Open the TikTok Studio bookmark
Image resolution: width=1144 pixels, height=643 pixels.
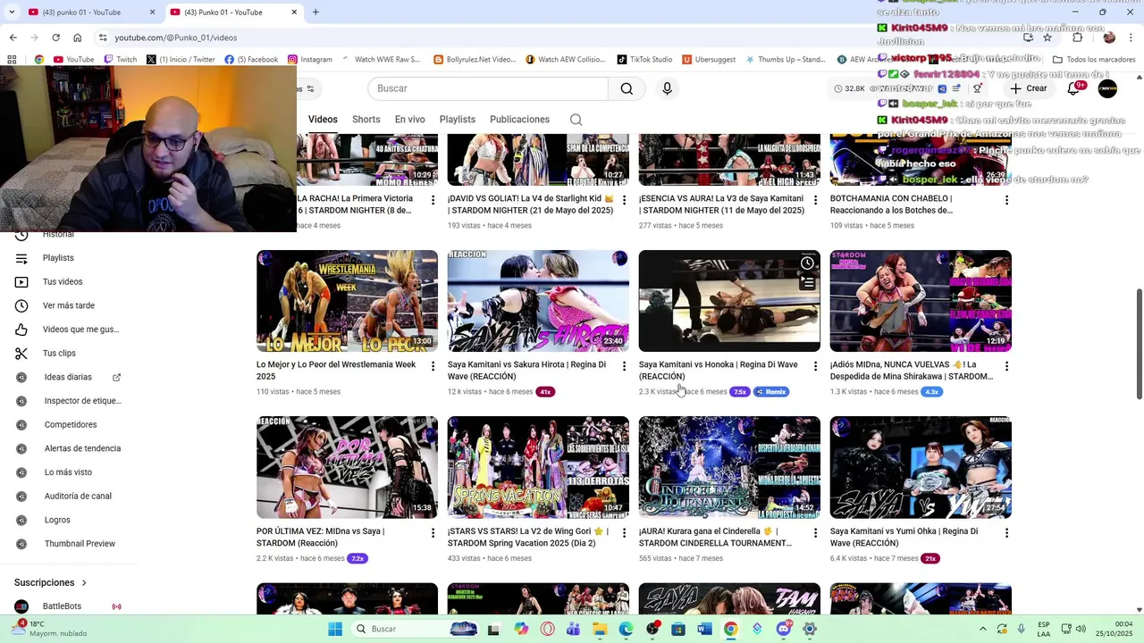[x=644, y=60]
